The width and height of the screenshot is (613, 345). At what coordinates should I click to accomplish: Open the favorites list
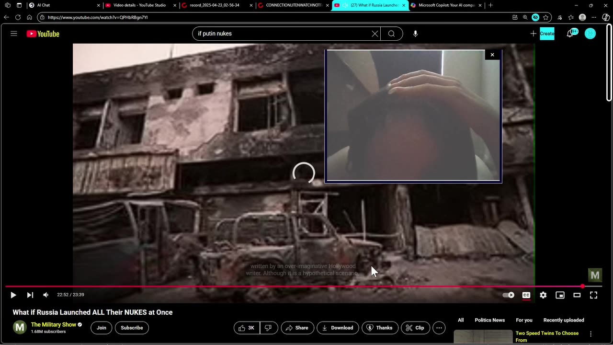(x=571, y=17)
